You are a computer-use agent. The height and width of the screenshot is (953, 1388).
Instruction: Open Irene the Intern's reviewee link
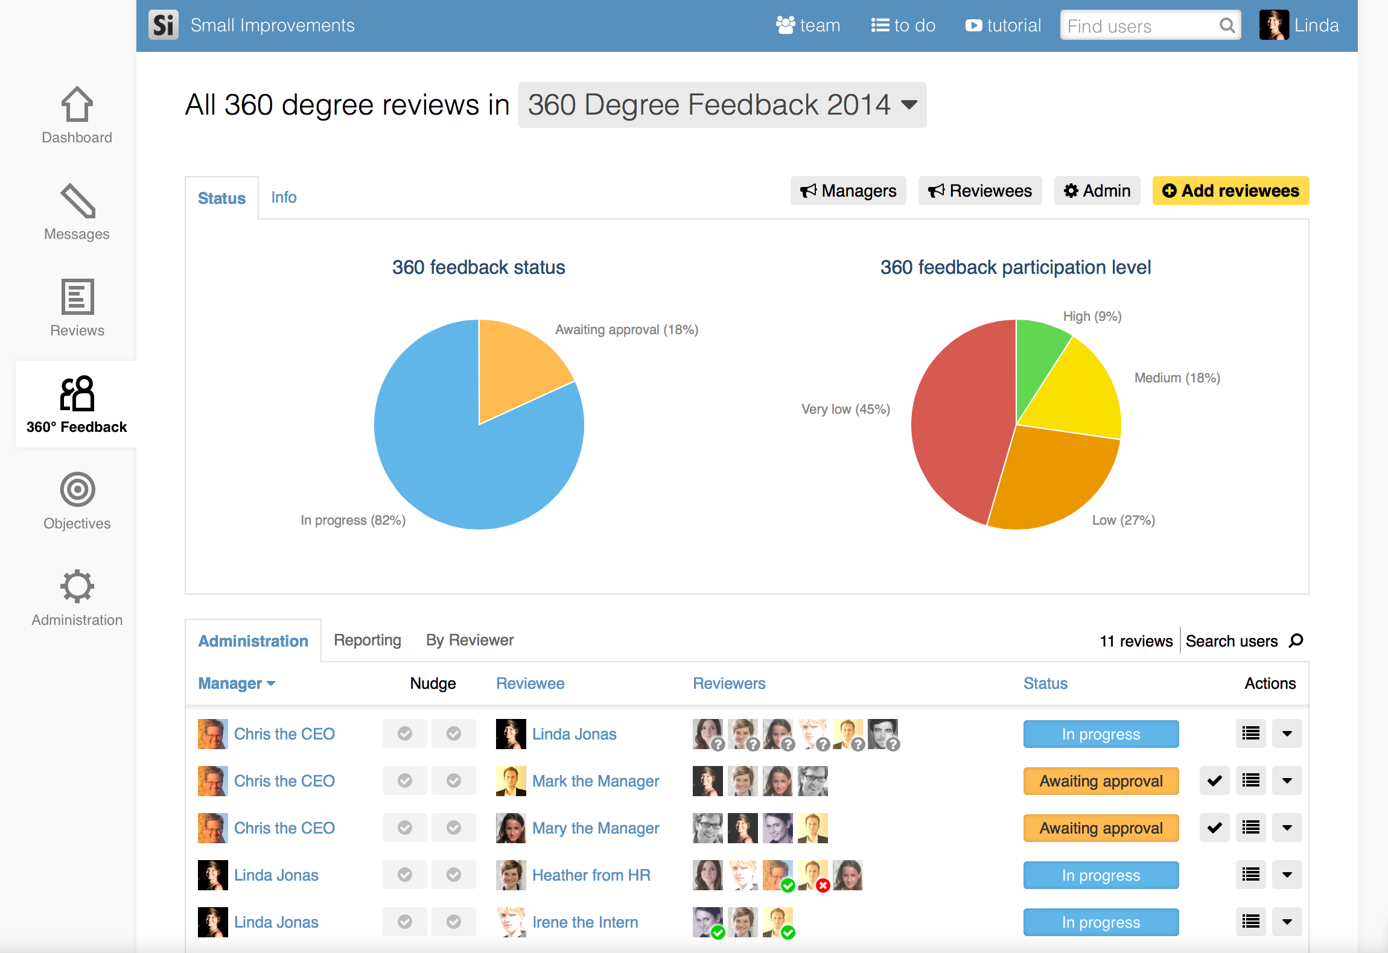585,922
